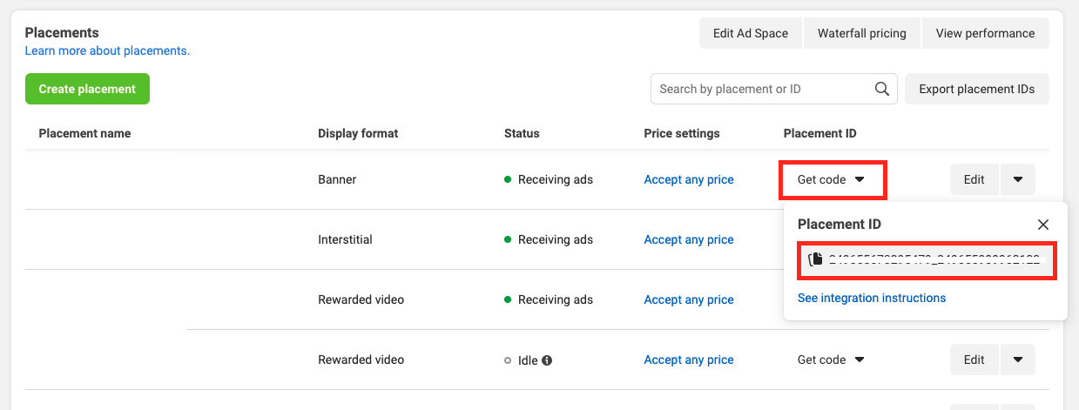
Task: Click View performance button
Action: (985, 33)
